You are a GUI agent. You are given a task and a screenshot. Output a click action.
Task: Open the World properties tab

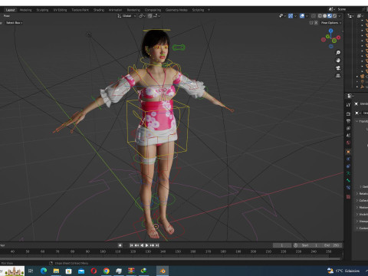[x=348, y=143]
